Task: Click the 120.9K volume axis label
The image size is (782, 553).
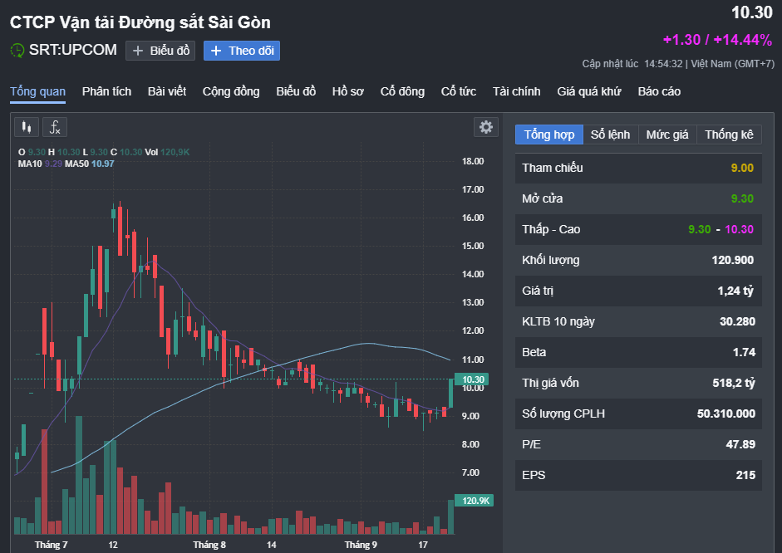Action: (x=475, y=501)
